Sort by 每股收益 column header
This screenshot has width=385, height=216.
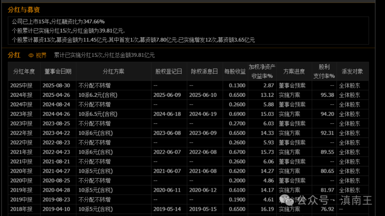pyautogui.click(x=235, y=71)
